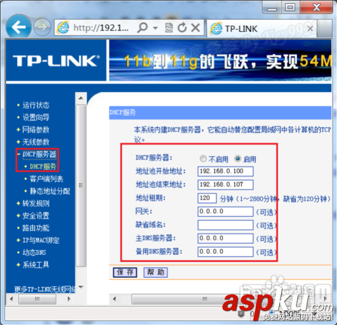
Task: Maximize the browser window
Action: coord(290,7)
